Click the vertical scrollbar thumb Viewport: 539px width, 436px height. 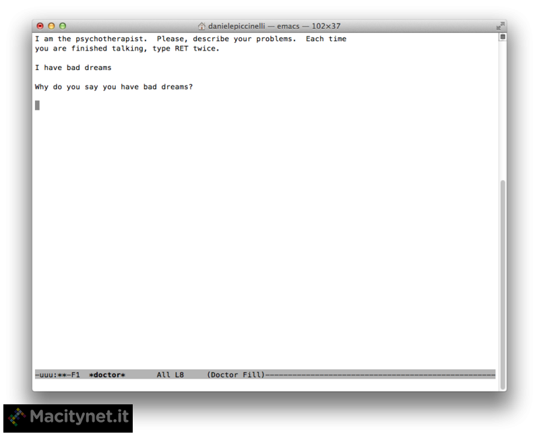tap(503, 284)
